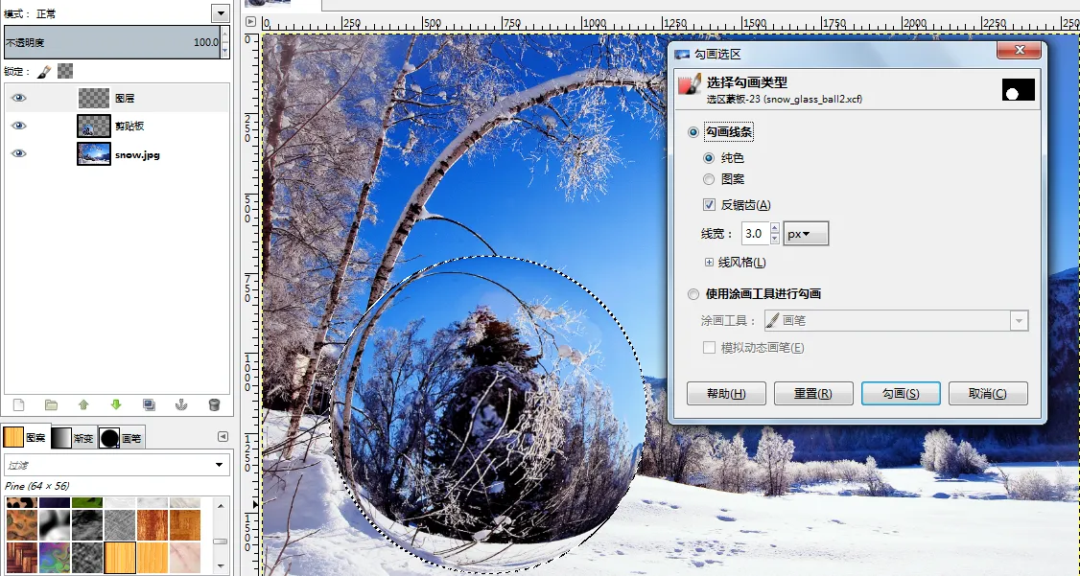Viewport: 1080px width, 576px height.
Task: Lower the layer with green down arrow
Action: point(116,404)
